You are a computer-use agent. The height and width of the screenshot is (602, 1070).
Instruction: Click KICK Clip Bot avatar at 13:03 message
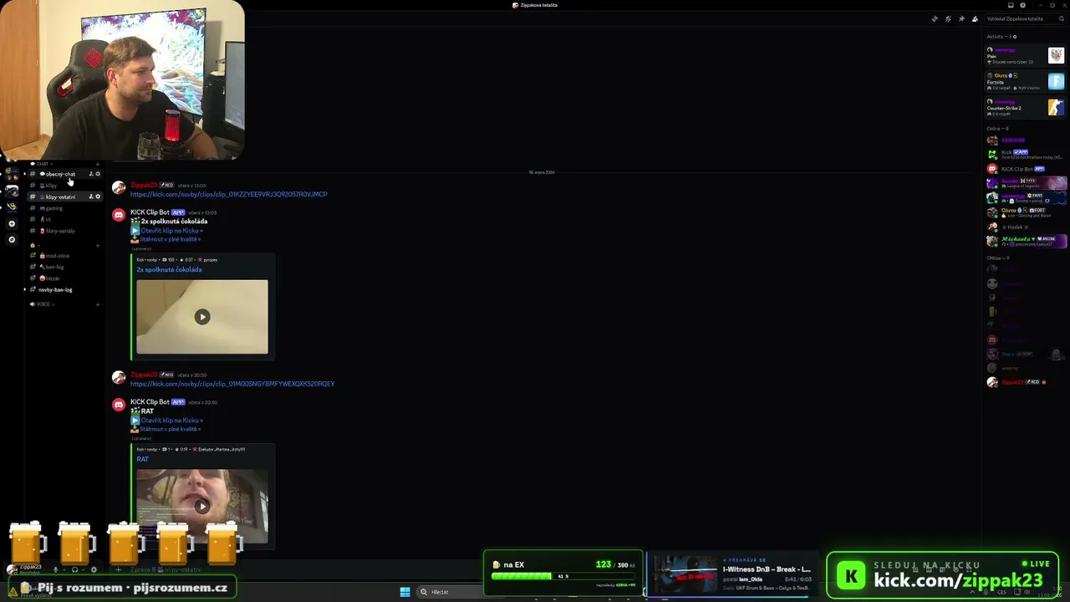[x=119, y=215]
